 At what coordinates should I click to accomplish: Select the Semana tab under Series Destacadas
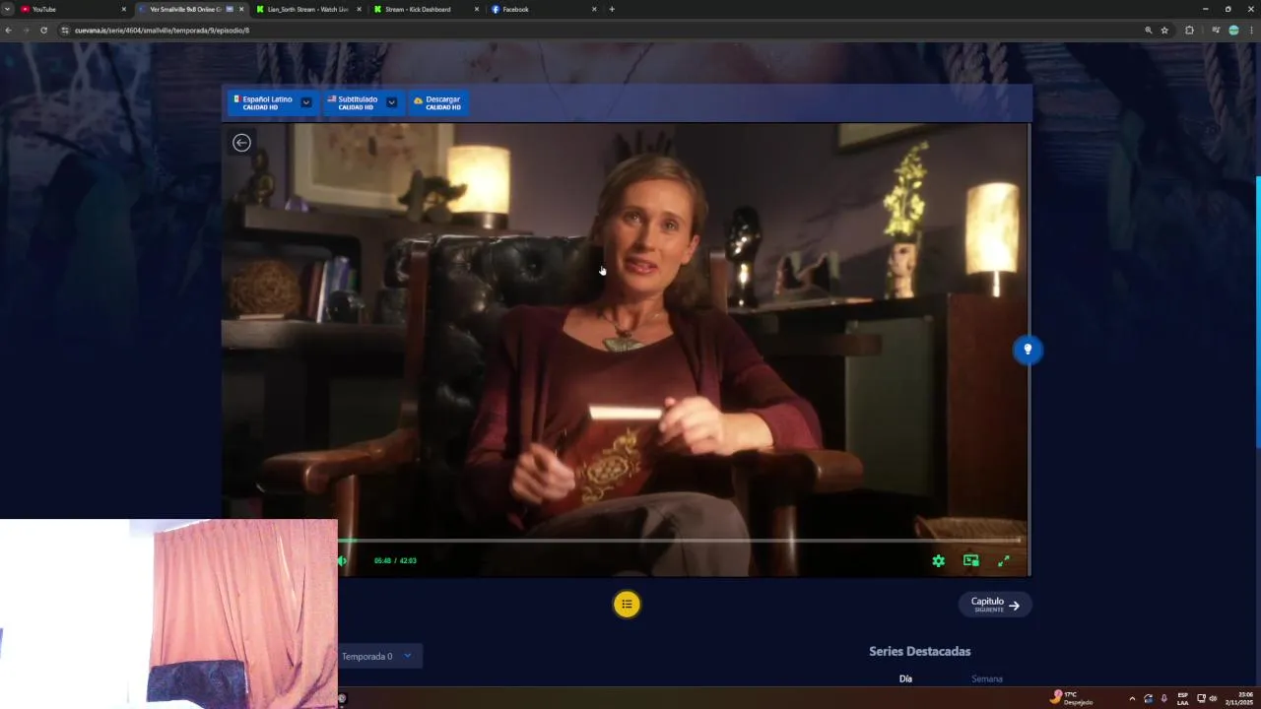(x=987, y=678)
